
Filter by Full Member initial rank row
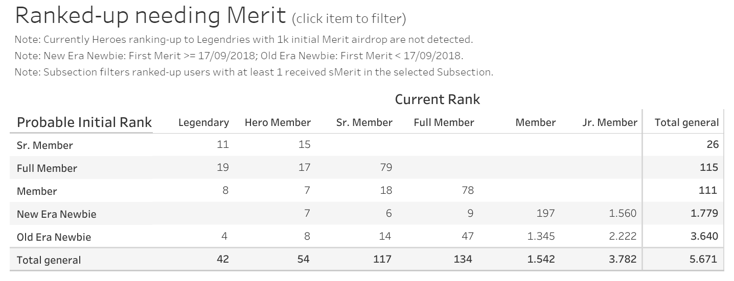(47, 168)
